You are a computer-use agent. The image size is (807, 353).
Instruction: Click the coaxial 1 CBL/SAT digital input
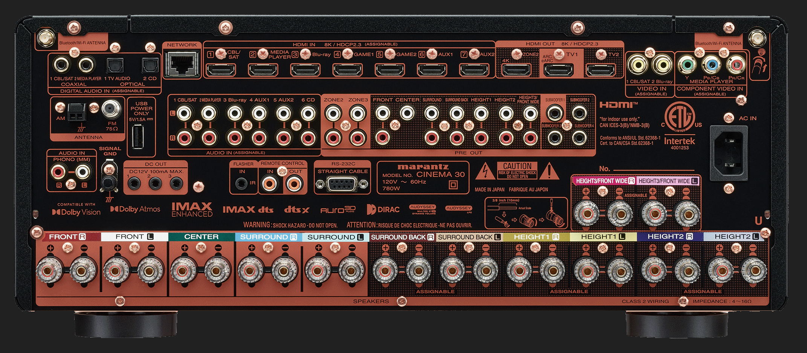(x=61, y=64)
